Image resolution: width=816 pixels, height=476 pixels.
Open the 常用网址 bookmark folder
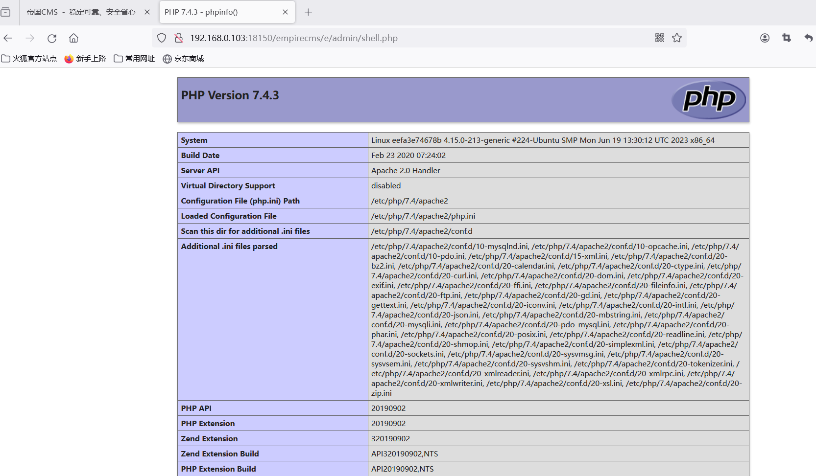click(x=134, y=59)
